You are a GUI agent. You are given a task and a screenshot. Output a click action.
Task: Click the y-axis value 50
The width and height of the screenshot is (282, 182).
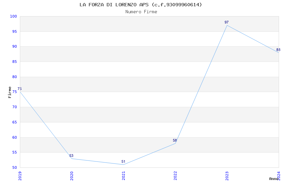pos(15,168)
